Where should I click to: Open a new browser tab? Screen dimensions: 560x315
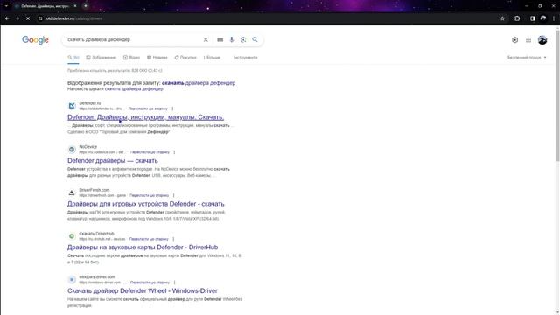(86, 6)
